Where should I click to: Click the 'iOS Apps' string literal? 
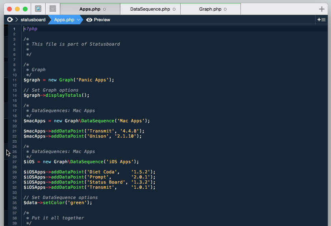pos(120,162)
